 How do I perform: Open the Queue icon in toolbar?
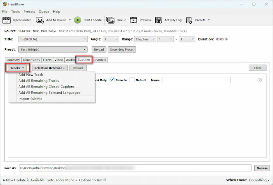coord(110,20)
